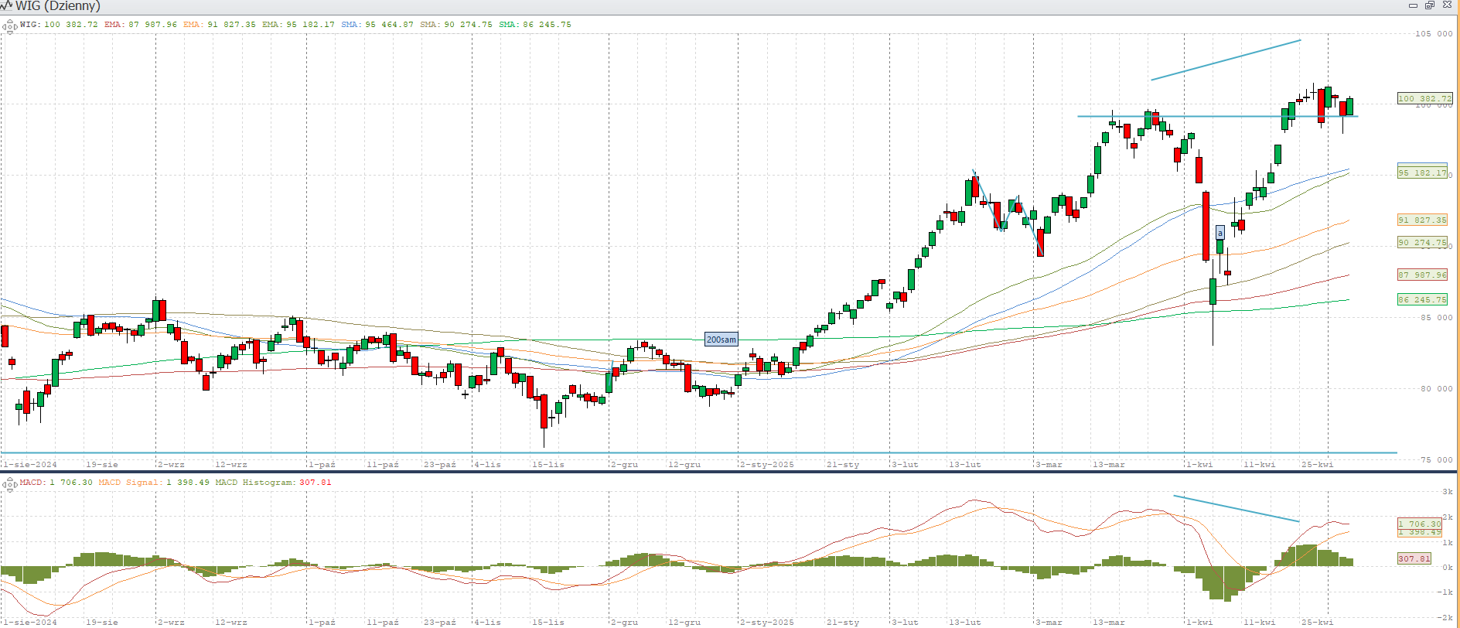Click the 307.81 histogram value tag
The width and height of the screenshot is (1460, 628).
[x=1414, y=558]
